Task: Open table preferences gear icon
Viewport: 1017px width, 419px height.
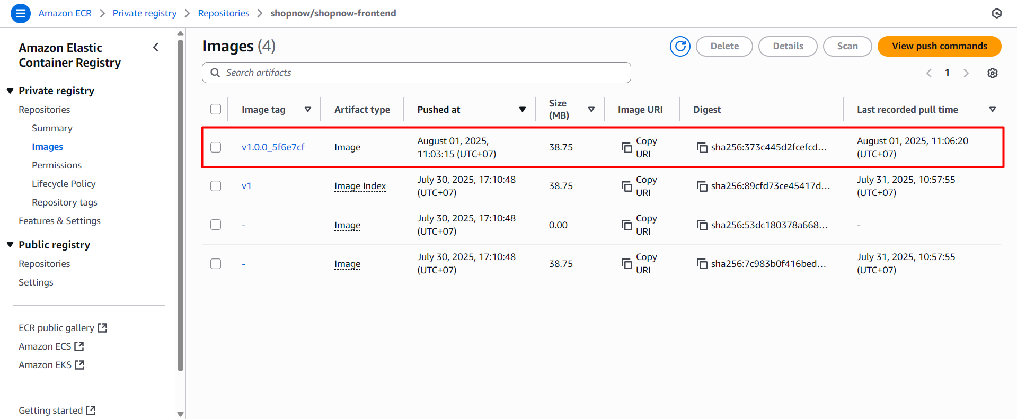Action: tap(993, 73)
